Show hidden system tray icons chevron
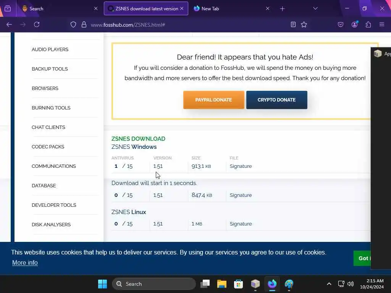The width and height of the screenshot is (391, 293). (329, 284)
